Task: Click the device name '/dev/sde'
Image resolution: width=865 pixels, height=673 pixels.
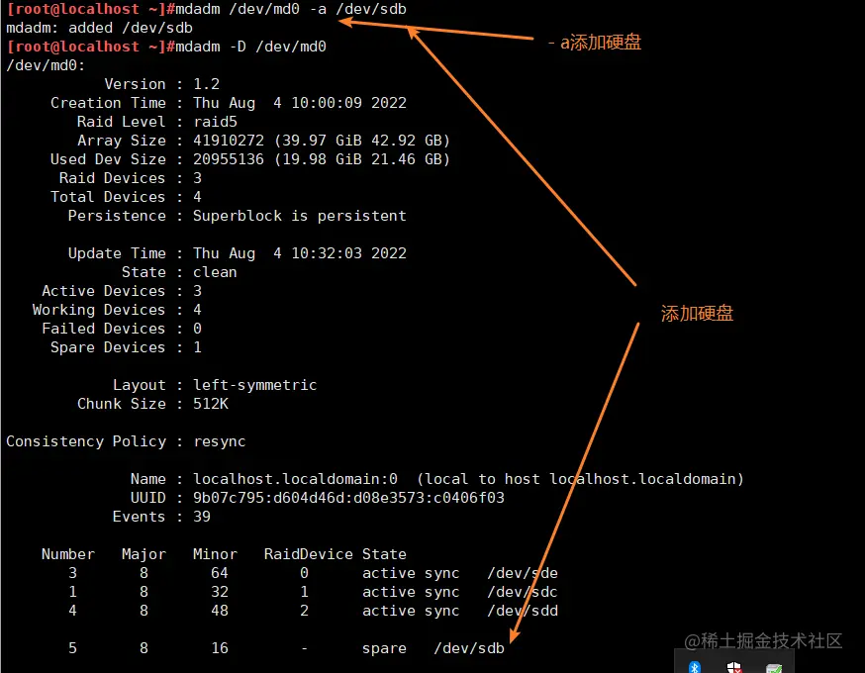Action: pos(523,573)
